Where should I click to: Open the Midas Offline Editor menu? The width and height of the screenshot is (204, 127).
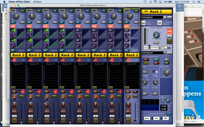pyautogui.click(x=19, y=2)
